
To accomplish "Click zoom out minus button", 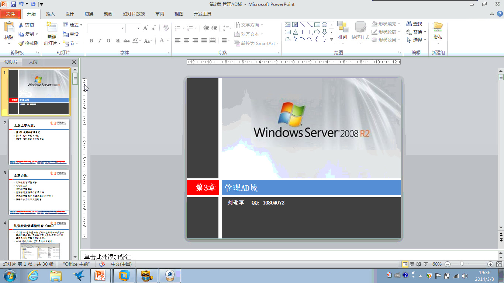I will (447, 264).
